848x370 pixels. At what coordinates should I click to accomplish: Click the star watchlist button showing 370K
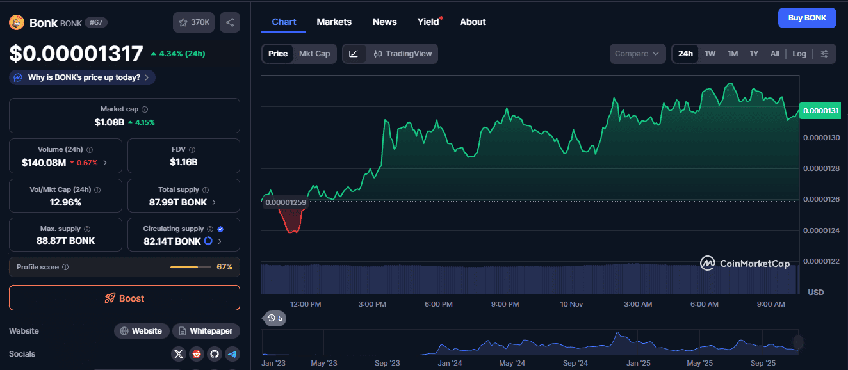tap(193, 22)
